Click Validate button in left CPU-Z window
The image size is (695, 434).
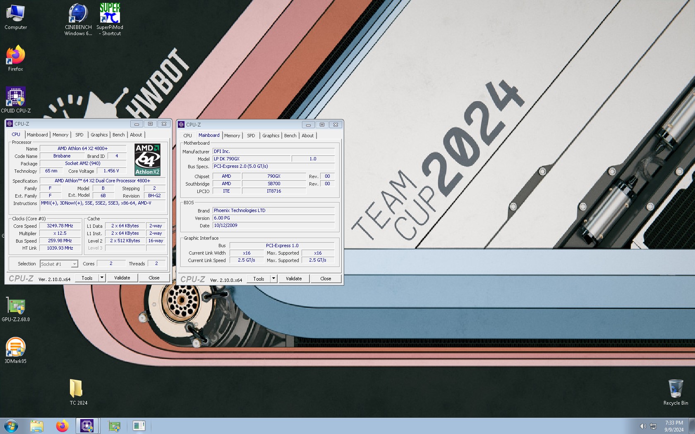pyautogui.click(x=122, y=278)
